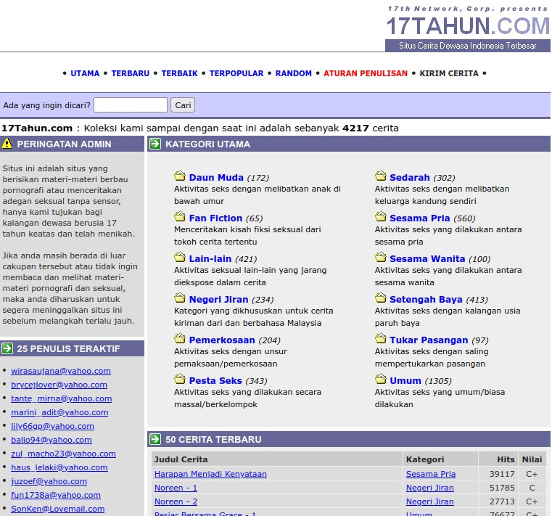The image size is (552, 516).
Task: Click the yellow warning icon beside Peringatan Admin
Action: [7, 144]
